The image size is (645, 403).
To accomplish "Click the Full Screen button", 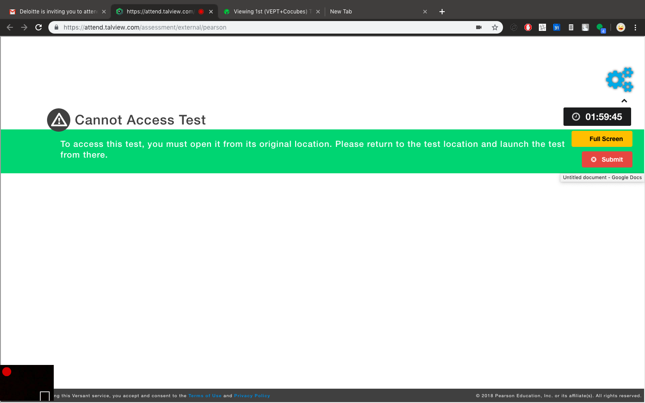I will pyautogui.click(x=602, y=139).
